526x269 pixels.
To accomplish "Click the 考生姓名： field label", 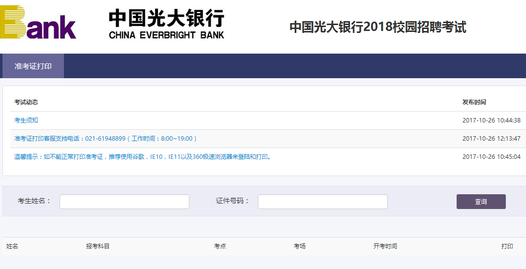I will point(34,201).
